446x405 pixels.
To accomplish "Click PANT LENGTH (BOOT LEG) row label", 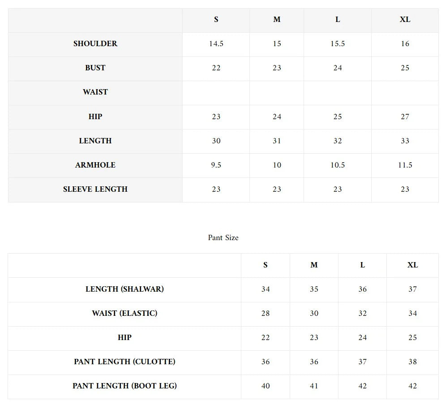I will pos(124,386).
